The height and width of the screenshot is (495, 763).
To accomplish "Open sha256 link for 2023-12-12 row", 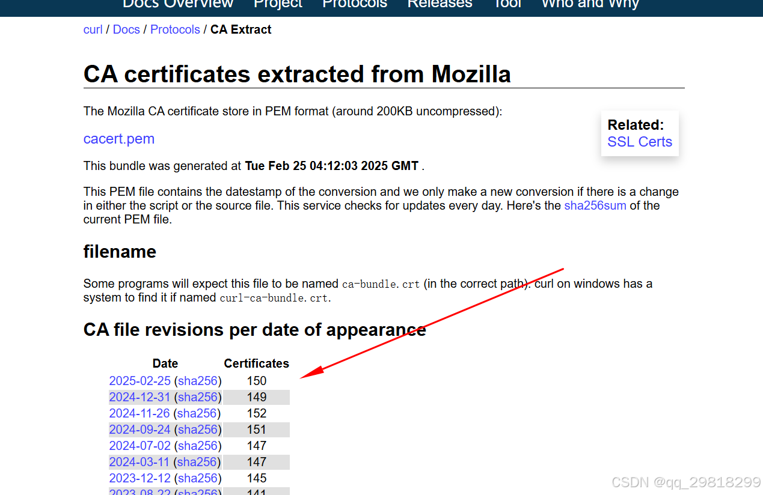I will (198, 478).
